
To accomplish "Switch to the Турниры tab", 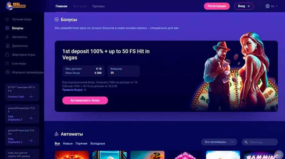I will 98,6.
